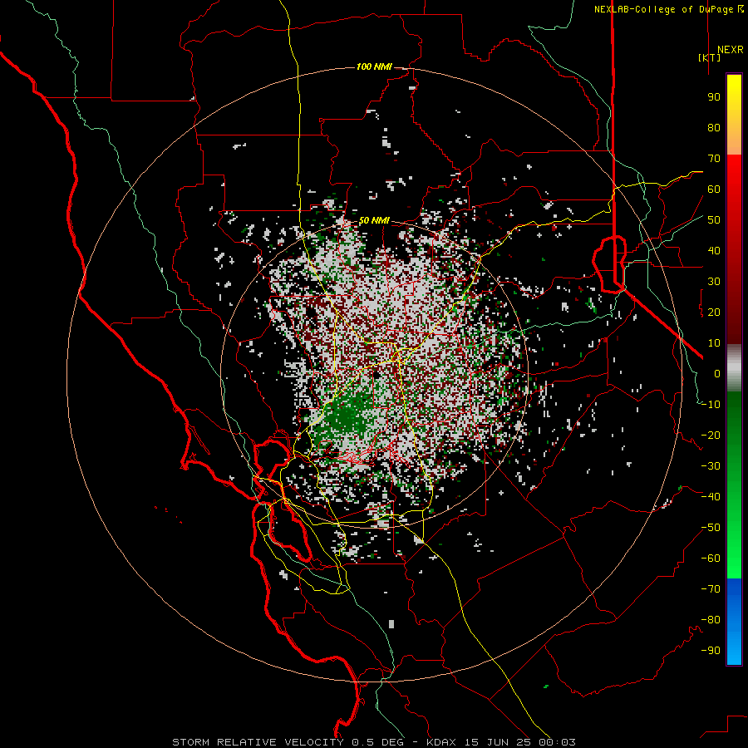Click the -20 value on the velocity scale
The height and width of the screenshot is (748, 748).
pos(711,436)
